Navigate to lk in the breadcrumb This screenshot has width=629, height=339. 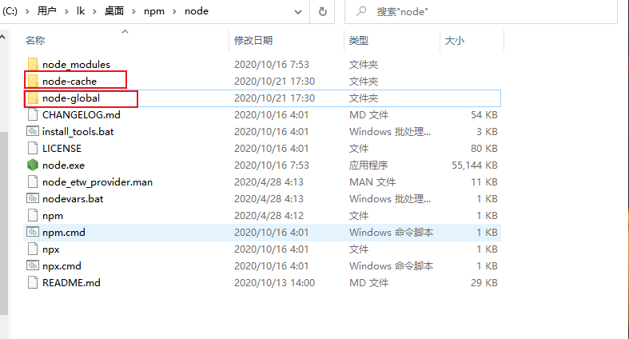81,11
